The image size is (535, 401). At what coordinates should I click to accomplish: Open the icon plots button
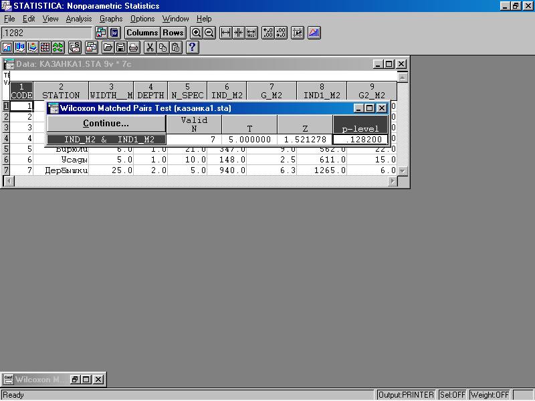point(58,47)
